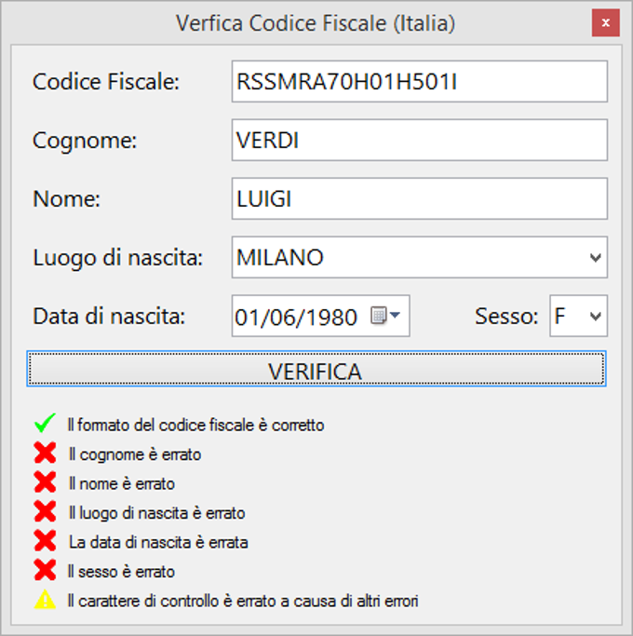
Task: Click text 'Il formato del codice fiscale è corretto'
Action: pos(195,426)
